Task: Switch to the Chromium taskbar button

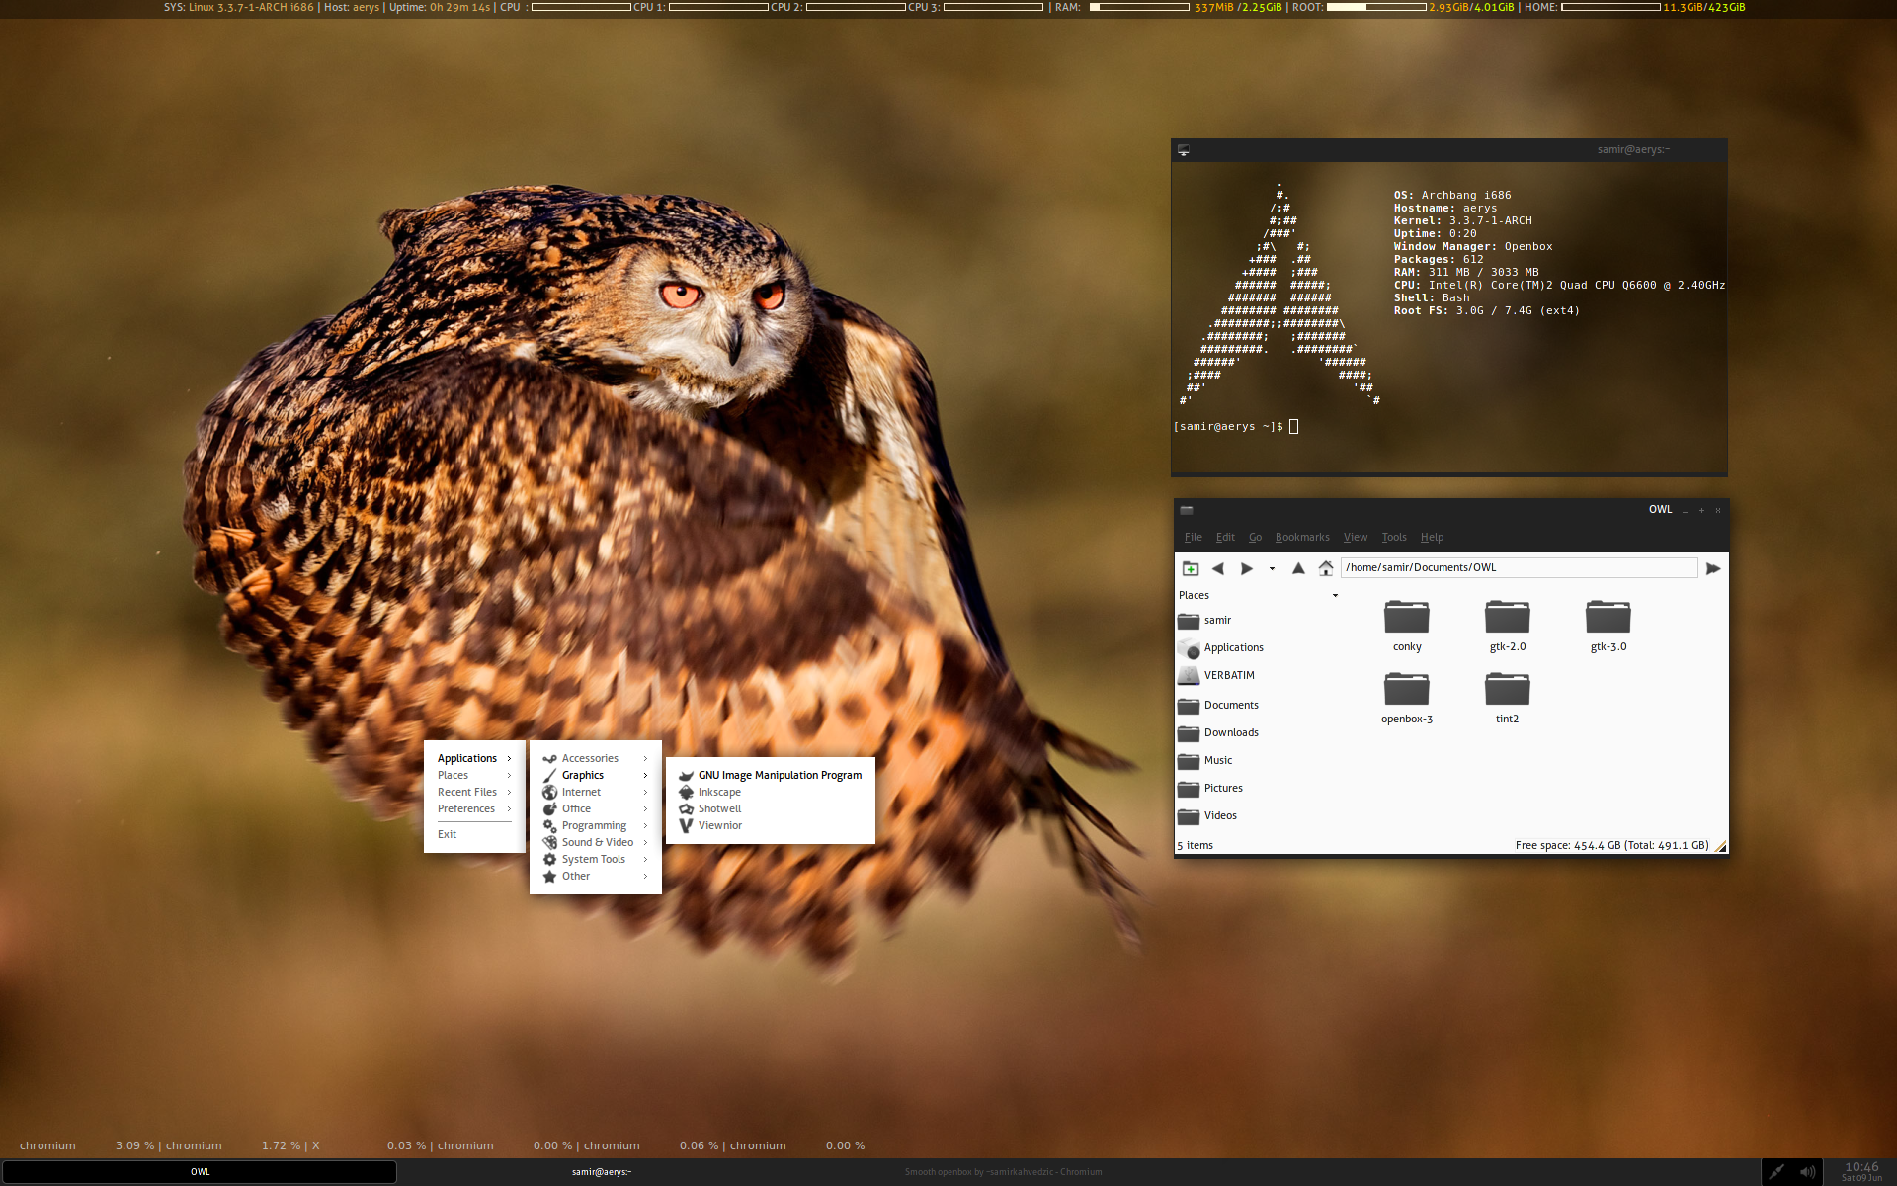Action: [x=1003, y=1172]
